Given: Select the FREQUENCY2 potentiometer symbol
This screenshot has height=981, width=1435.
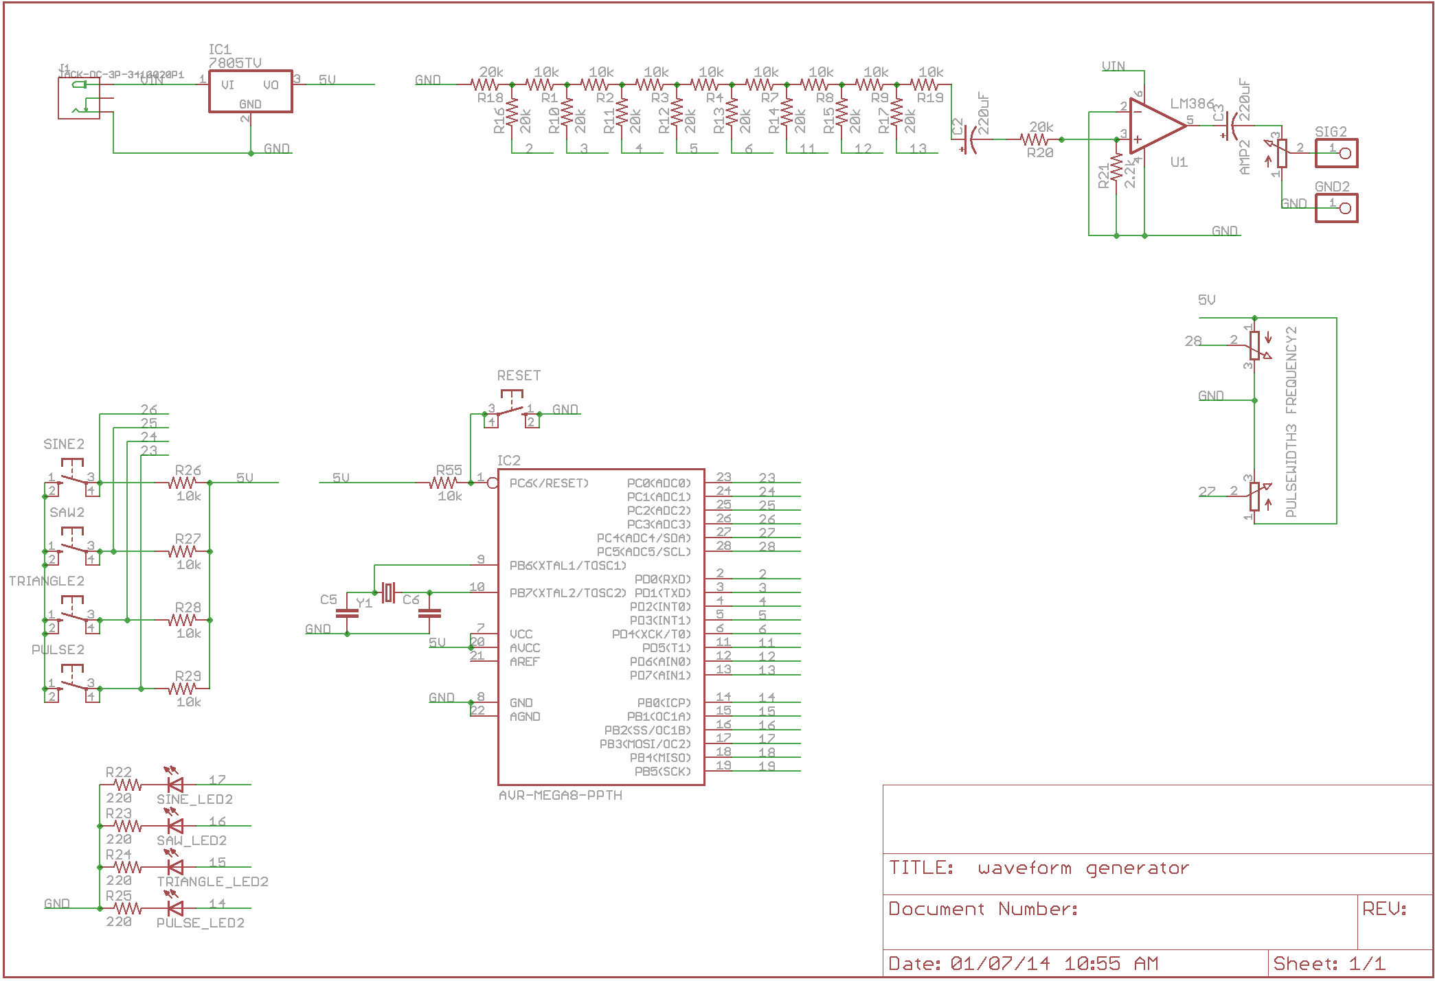Looking at the screenshot, I should coord(1255,345).
